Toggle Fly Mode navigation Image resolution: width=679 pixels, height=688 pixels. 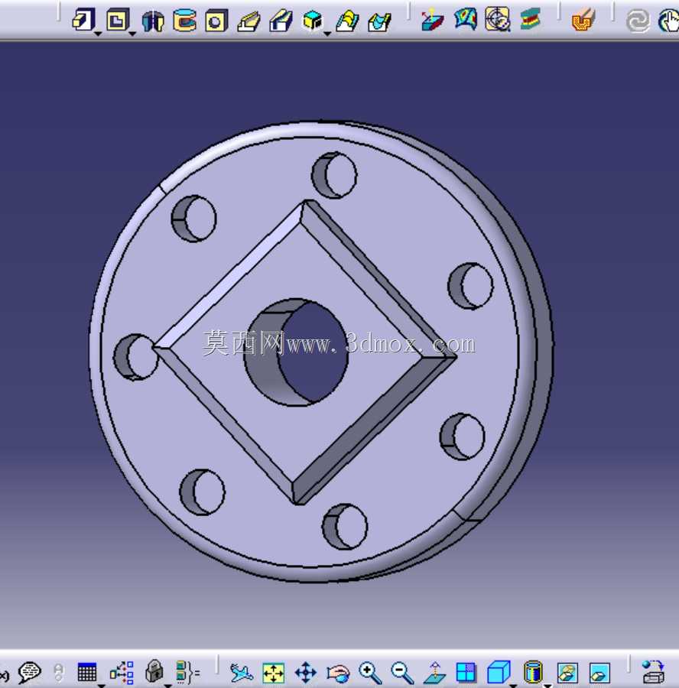242,673
